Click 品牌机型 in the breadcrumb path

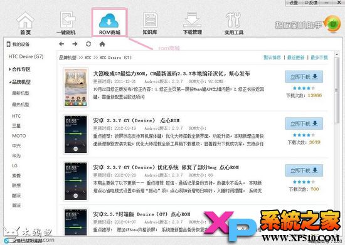(68, 58)
